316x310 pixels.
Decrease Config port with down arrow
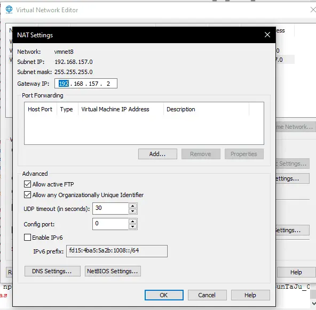[132, 226]
